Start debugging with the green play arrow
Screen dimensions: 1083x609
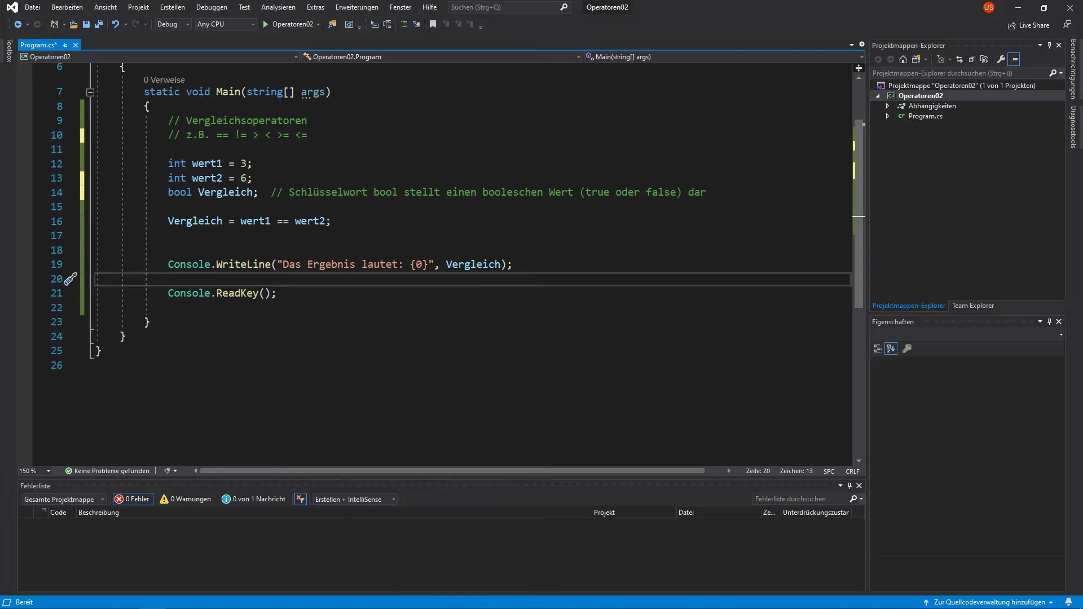click(266, 24)
